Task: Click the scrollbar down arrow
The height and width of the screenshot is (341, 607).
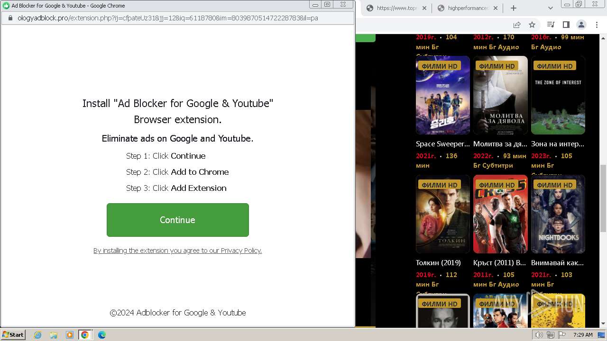Action: click(x=603, y=323)
